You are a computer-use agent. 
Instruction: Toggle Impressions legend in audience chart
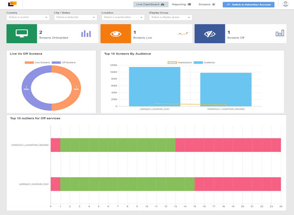coord(180,62)
